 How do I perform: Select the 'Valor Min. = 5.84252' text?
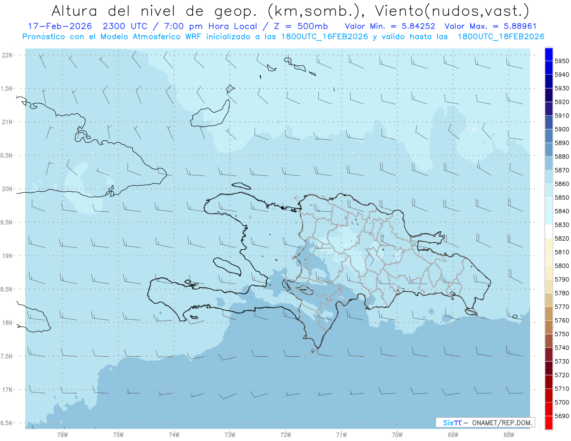tap(391, 26)
